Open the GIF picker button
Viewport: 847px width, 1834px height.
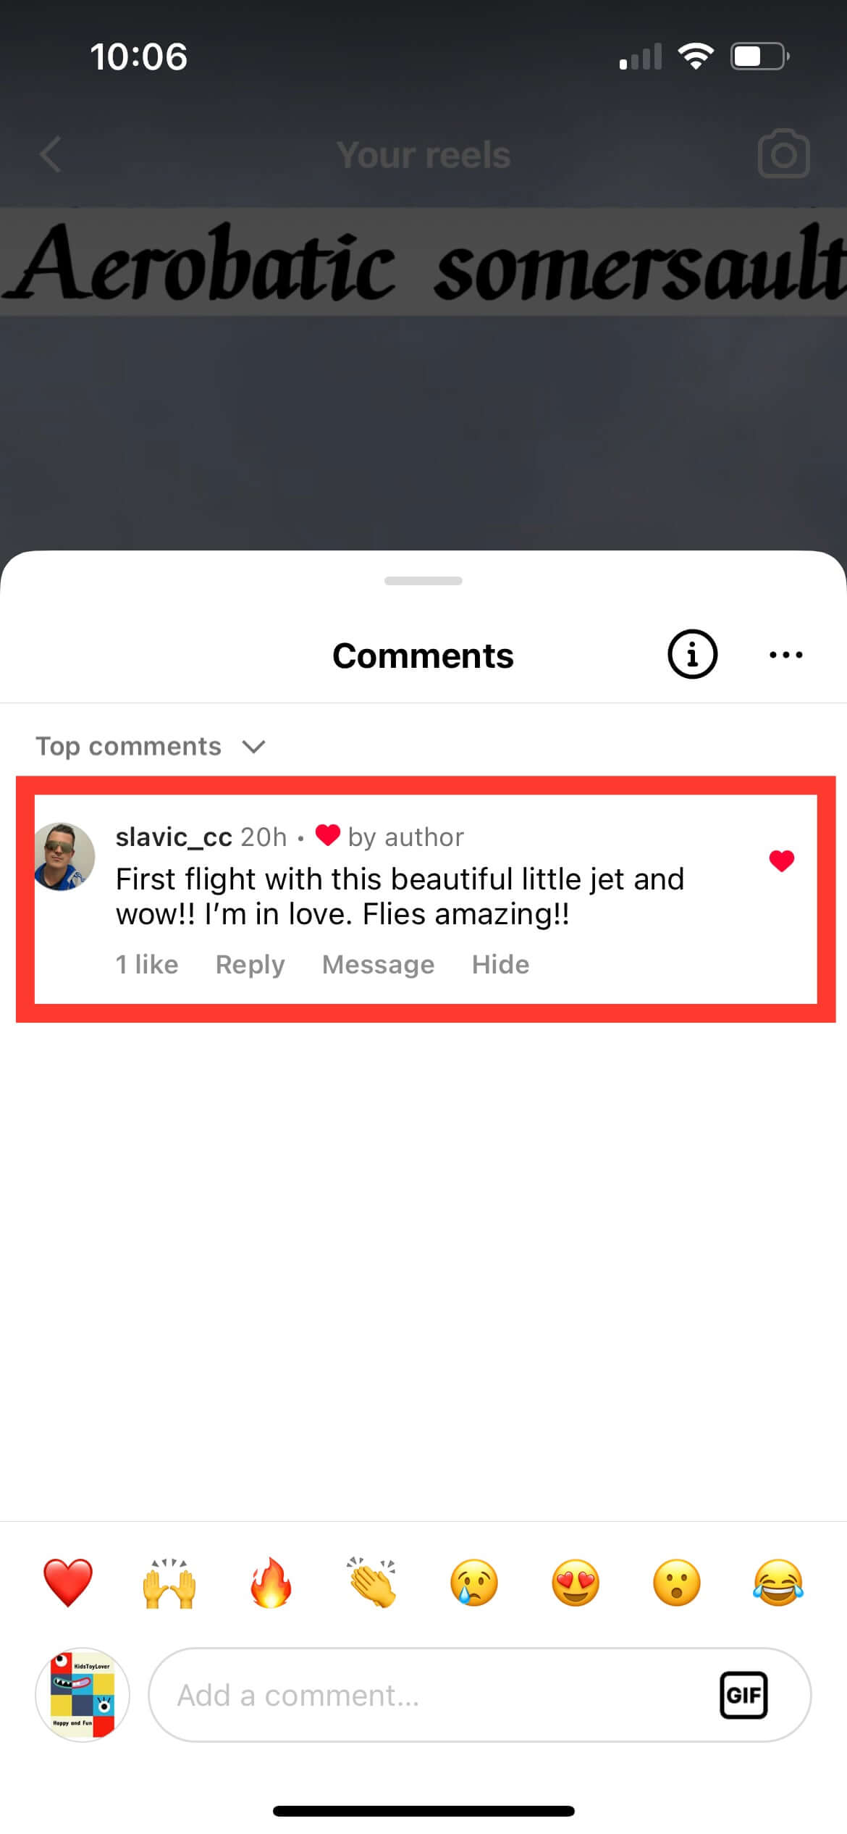pyautogui.click(x=743, y=1696)
